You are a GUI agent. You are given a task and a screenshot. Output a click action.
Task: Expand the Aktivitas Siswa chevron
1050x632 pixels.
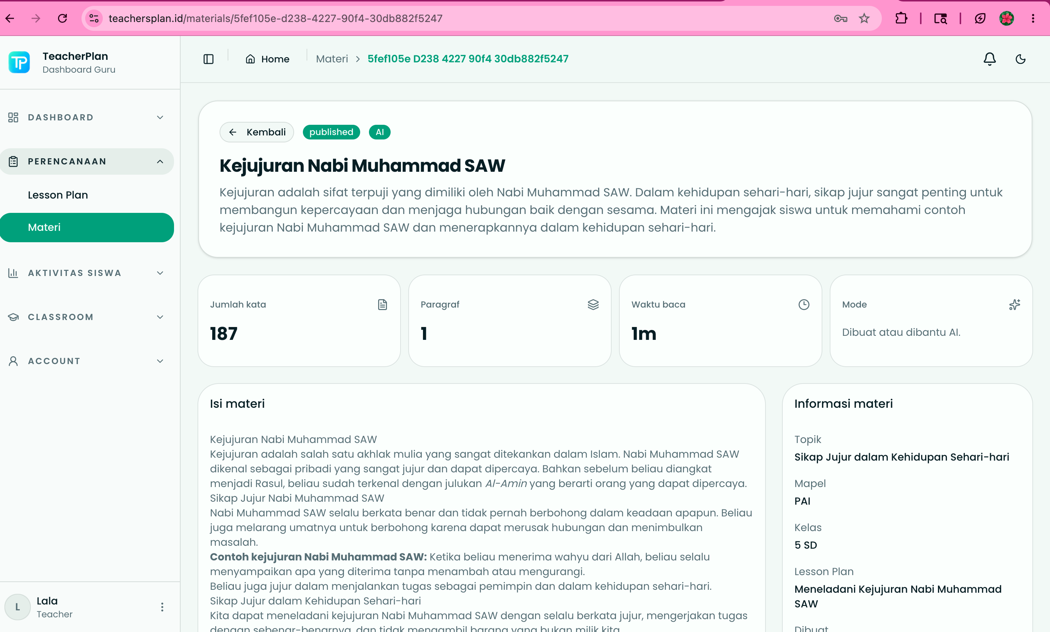tap(160, 273)
